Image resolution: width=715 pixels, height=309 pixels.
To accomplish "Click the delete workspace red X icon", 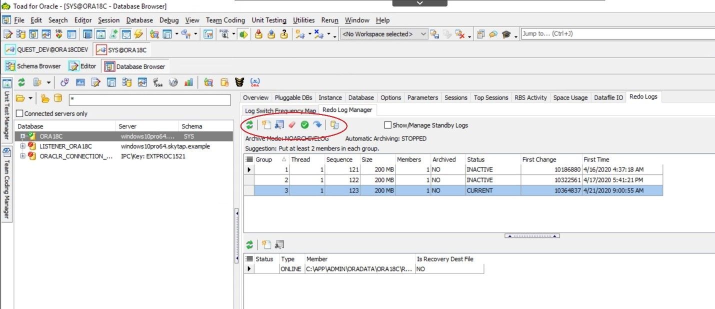I will coord(461,34).
